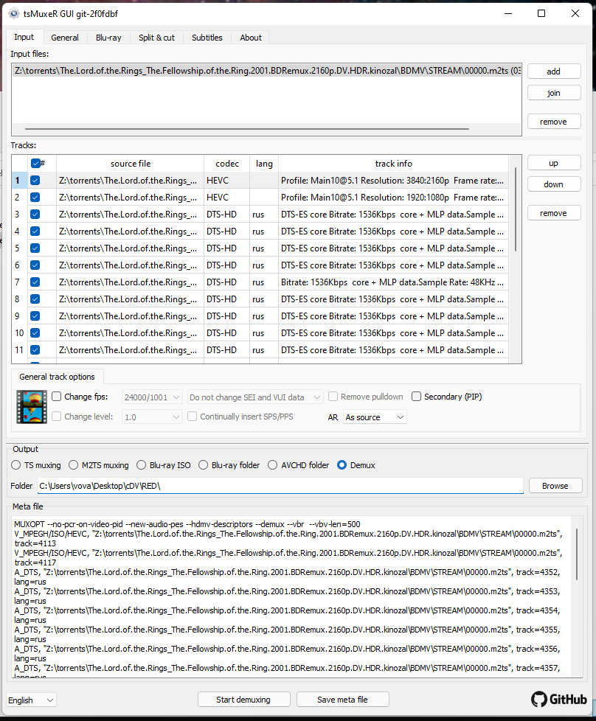
Task: Click the film reel video track icon
Action: [32, 406]
